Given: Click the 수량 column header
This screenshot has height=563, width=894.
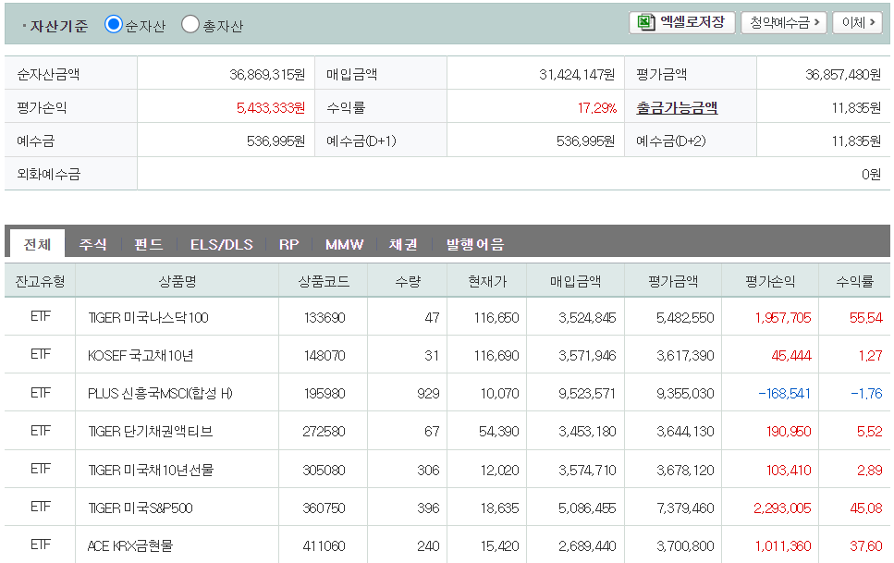Looking at the screenshot, I should (x=408, y=281).
